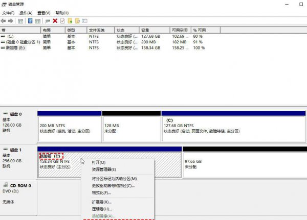Image resolution: width=307 pixels, height=220 pixels.
Task: Click the folder icon with magnifier
Action: point(78,21)
